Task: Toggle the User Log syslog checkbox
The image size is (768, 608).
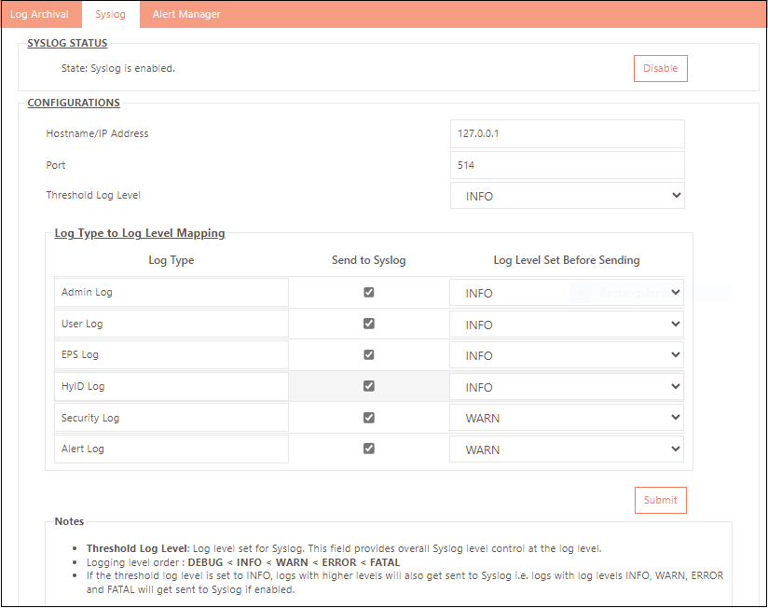Action: (369, 324)
